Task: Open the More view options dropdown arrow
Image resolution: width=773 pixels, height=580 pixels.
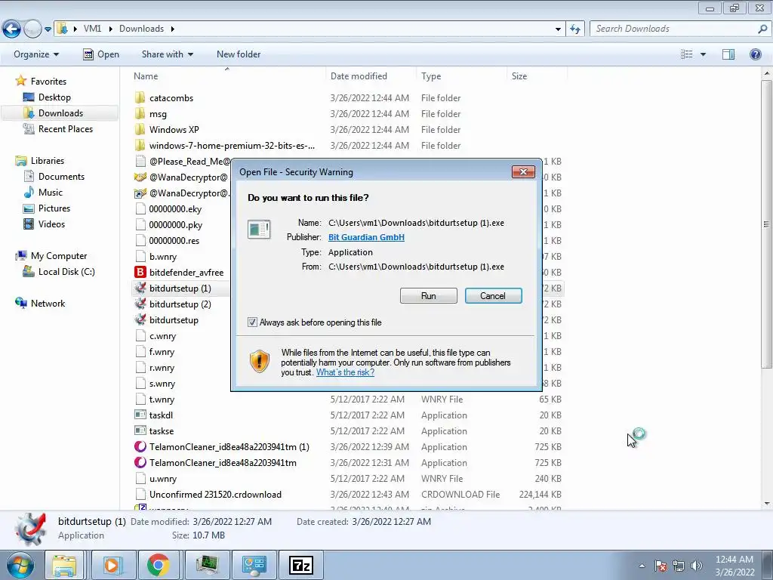Action: (x=703, y=54)
